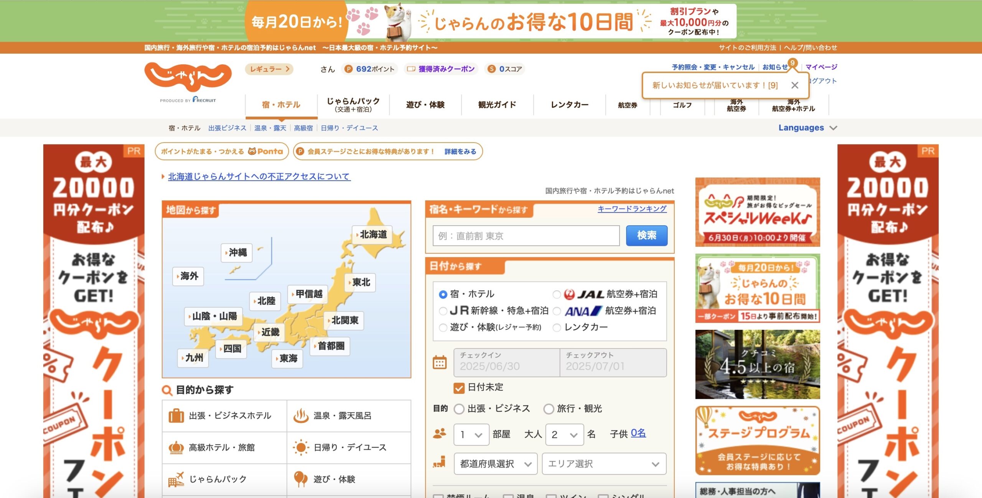
Task: Choose 旅行・観光 purpose radio
Action: [549, 409]
